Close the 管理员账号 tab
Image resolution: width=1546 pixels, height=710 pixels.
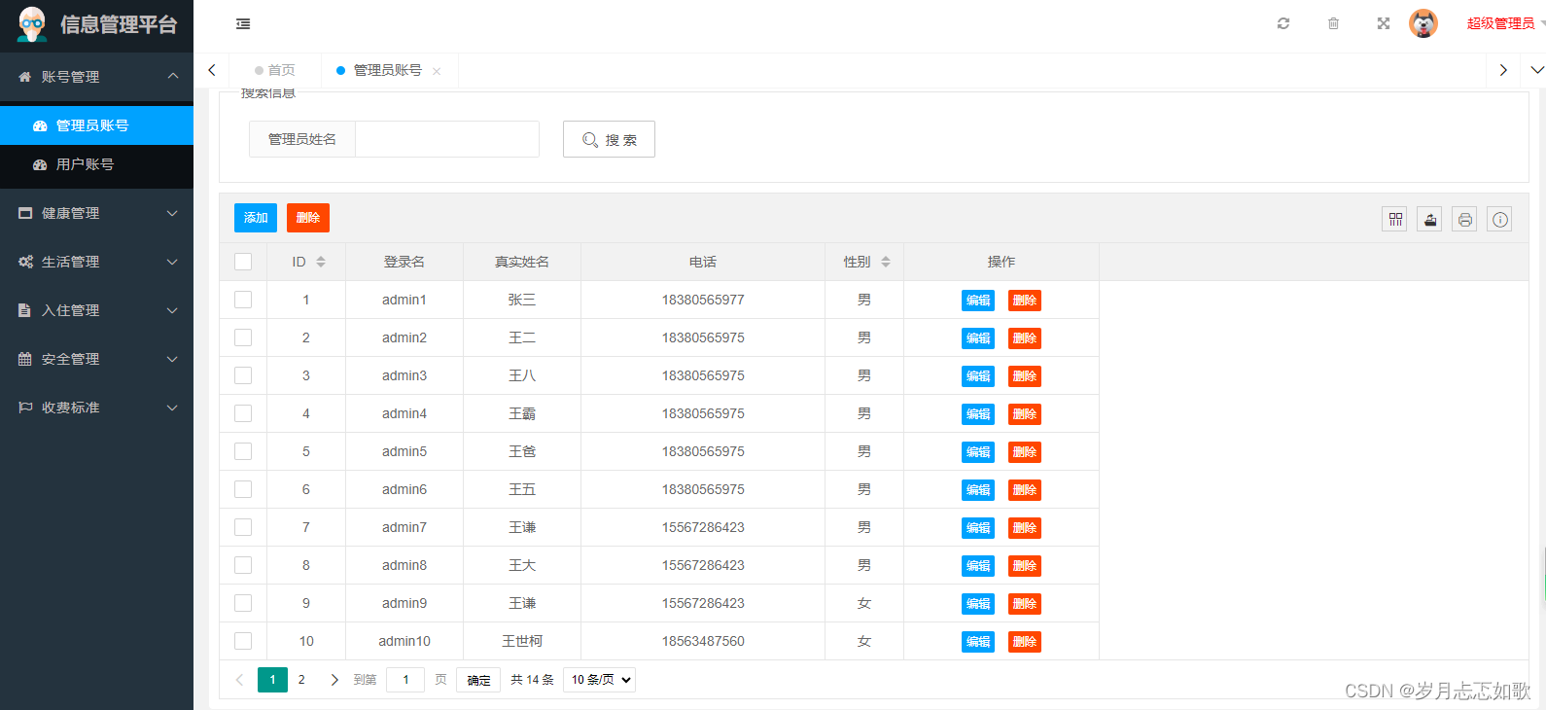click(437, 71)
